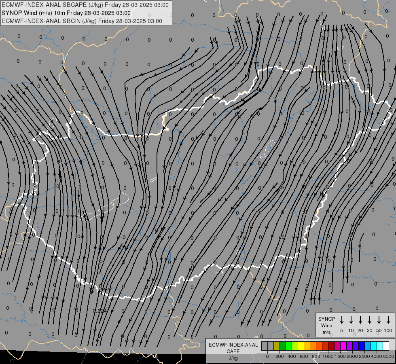Click the number 50 in wind legend
Screen dimensions: 396x364
pos(379,330)
